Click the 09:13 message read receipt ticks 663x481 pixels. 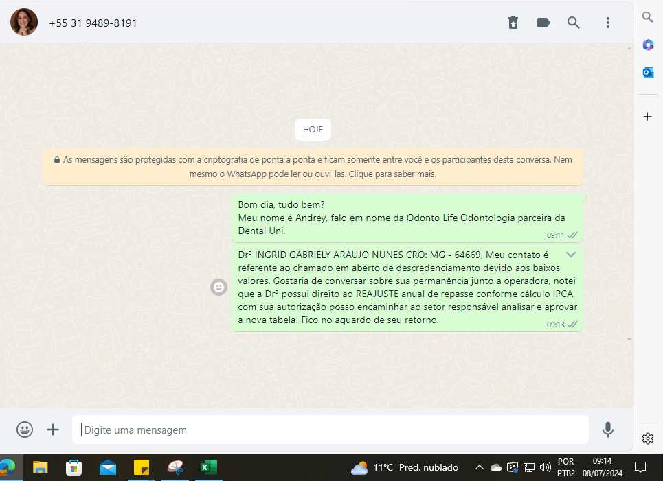coord(572,325)
